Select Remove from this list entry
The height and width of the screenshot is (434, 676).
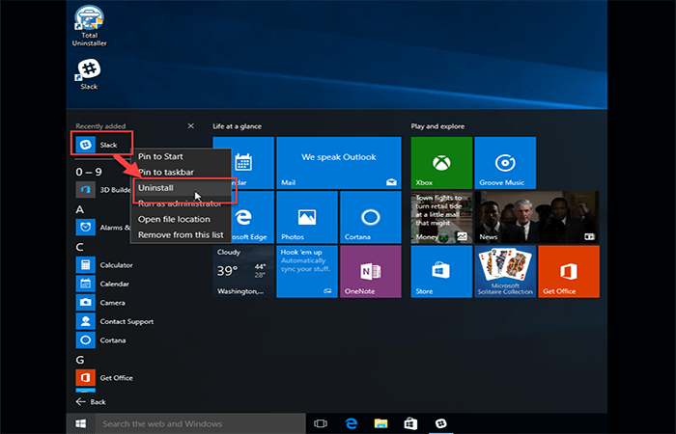point(181,234)
